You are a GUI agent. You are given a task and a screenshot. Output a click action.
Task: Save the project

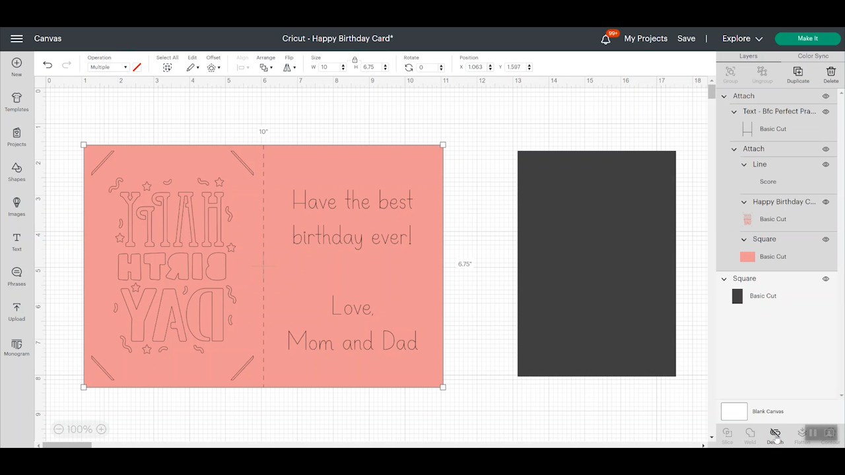coord(686,39)
